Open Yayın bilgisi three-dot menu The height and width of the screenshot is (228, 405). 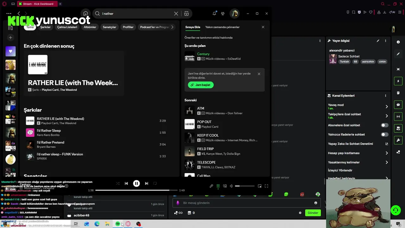tap(385, 41)
